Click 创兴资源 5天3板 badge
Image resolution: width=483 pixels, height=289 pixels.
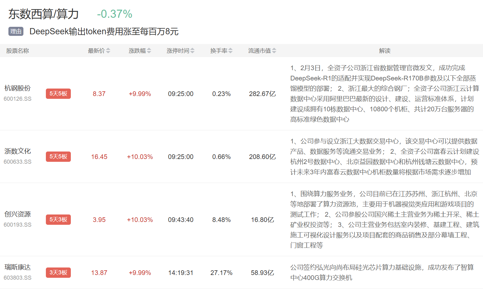(x=58, y=219)
